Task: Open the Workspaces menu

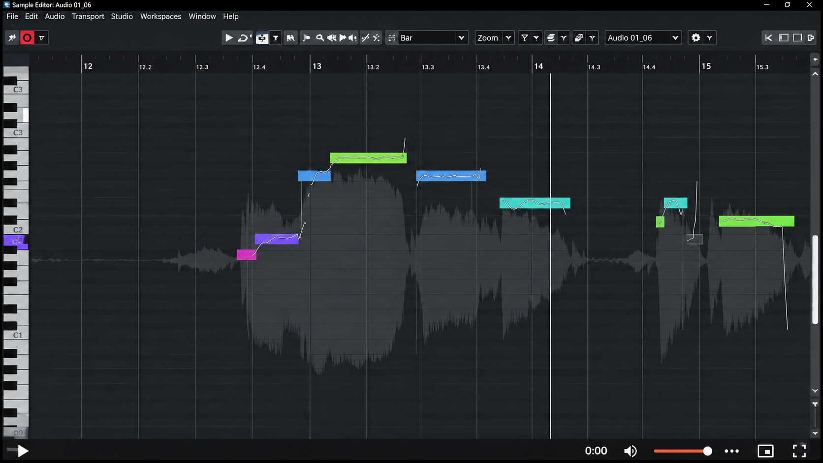Action: [160, 16]
